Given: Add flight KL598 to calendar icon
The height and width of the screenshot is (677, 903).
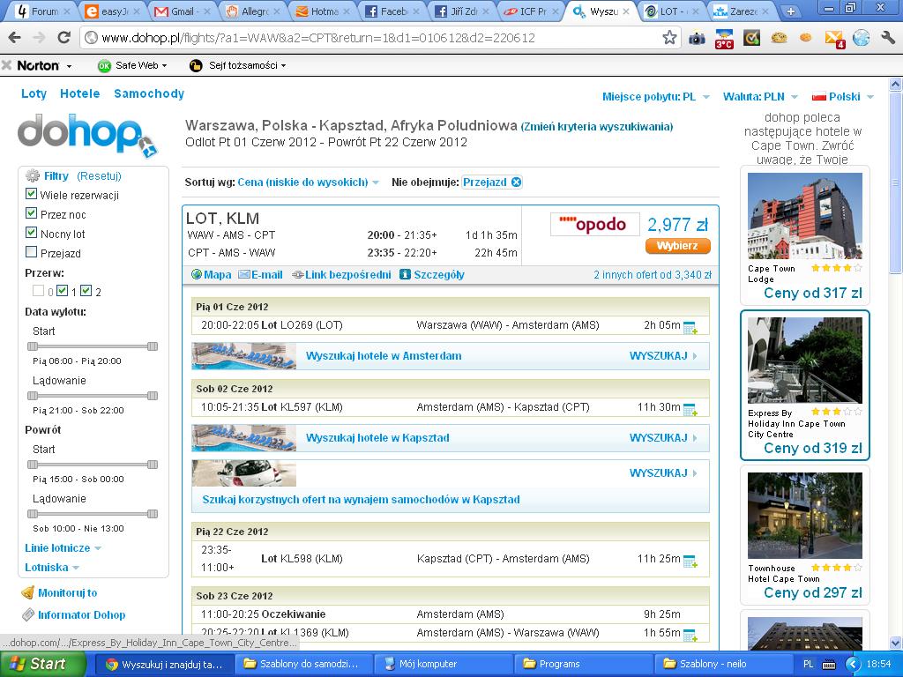Looking at the screenshot, I should click(x=690, y=561).
